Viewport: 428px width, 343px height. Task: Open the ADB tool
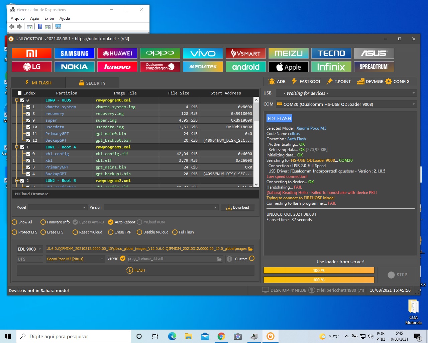click(277, 81)
